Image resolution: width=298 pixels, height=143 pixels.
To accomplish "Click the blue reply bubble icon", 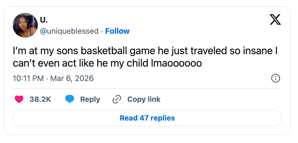I will [x=70, y=99].
